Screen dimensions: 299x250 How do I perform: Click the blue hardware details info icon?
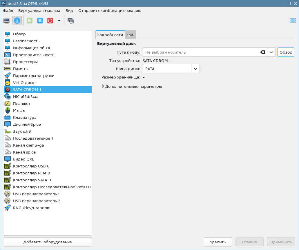pyautogui.click(x=17, y=21)
